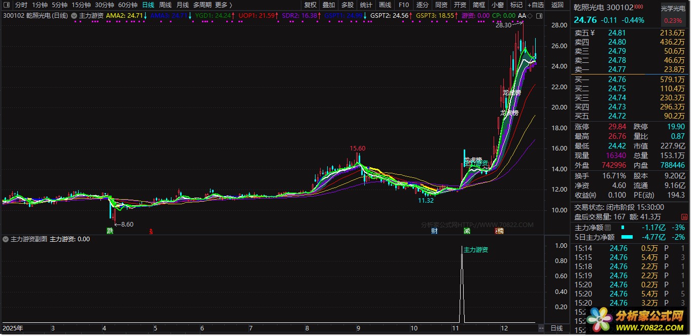The image size is (692, 336).
Task: Click the 11.32 low price label
Action: 426,201
